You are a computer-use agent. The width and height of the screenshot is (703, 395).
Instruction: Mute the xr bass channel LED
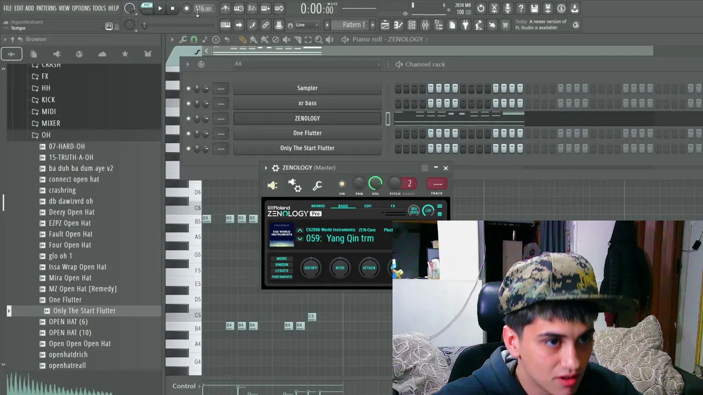pyautogui.click(x=188, y=103)
